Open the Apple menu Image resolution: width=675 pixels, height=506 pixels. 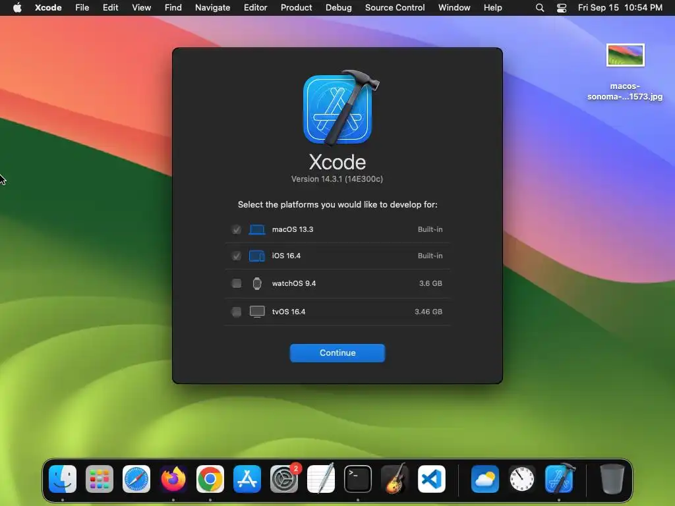(17, 8)
